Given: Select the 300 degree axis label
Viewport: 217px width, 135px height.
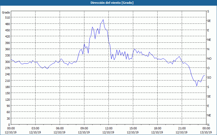Looking at the screenshot, I should [8, 62].
